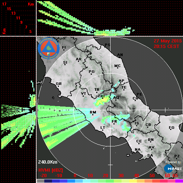Click the 'PS' city label
183x183 pixels.
pyautogui.click(x=108, y=45)
